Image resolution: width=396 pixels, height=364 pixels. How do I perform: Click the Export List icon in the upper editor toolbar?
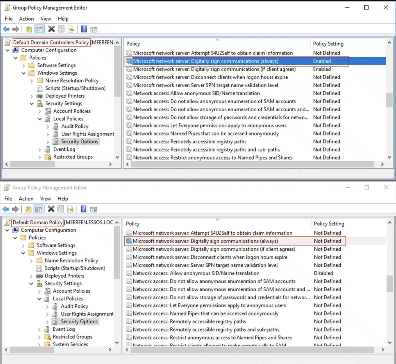point(71,29)
